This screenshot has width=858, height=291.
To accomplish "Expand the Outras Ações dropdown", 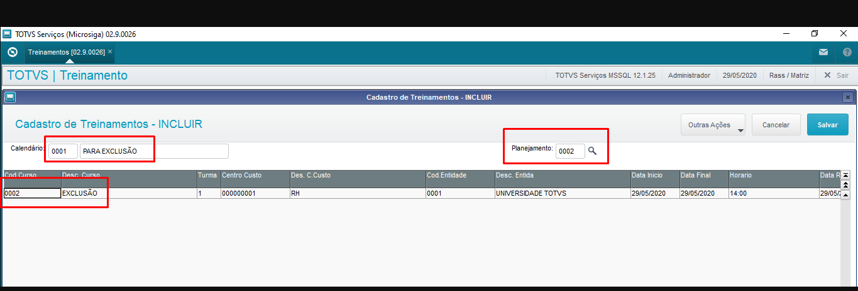I will (x=713, y=125).
